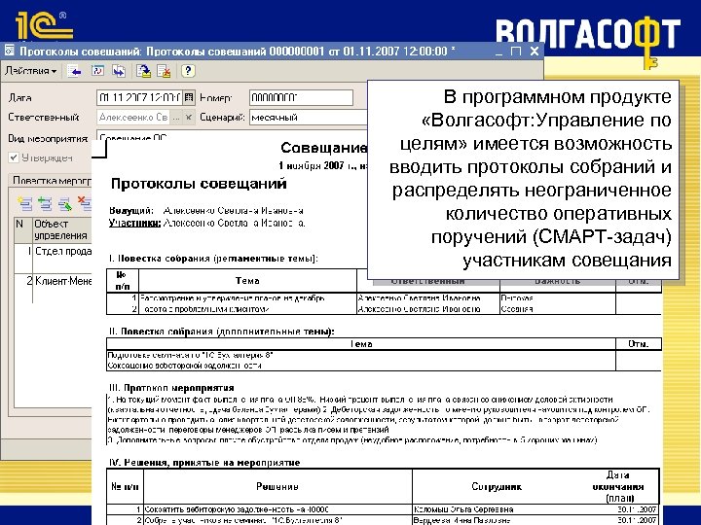Image resolution: width=701 pixels, height=525 pixels.
Task: Click the 'Дата окончания (план)' column header
Action: [x=619, y=487]
